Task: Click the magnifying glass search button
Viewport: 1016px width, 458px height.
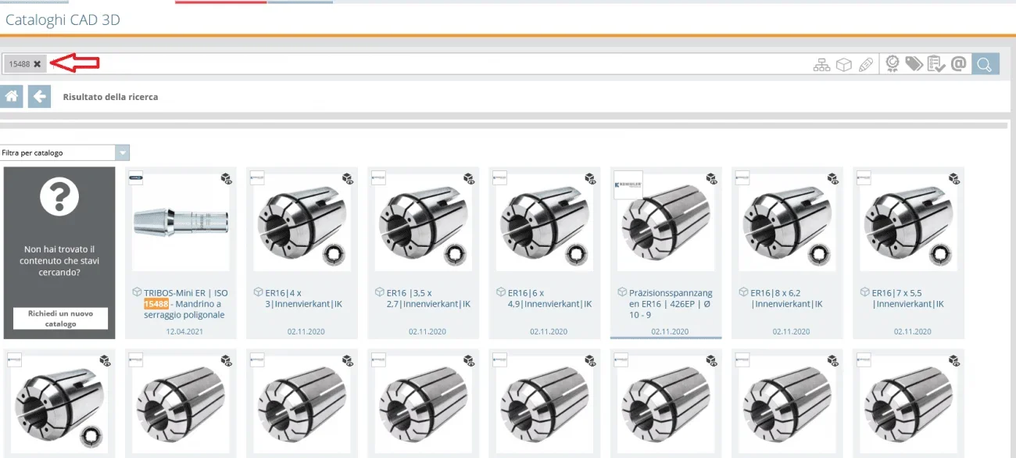Action: coord(986,64)
